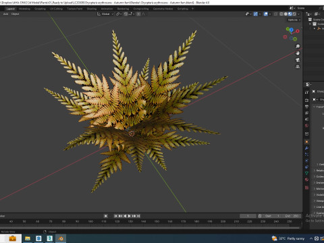Switch to rendered viewport shading
This screenshot has height=243, width=324.
click(294, 14)
